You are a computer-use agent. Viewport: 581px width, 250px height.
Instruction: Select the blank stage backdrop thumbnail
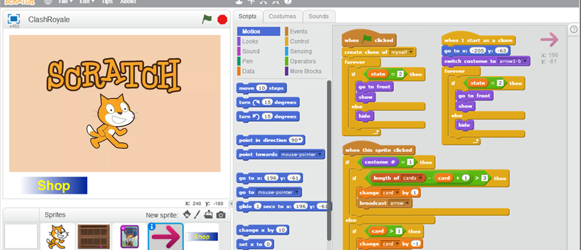click(21, 237)
